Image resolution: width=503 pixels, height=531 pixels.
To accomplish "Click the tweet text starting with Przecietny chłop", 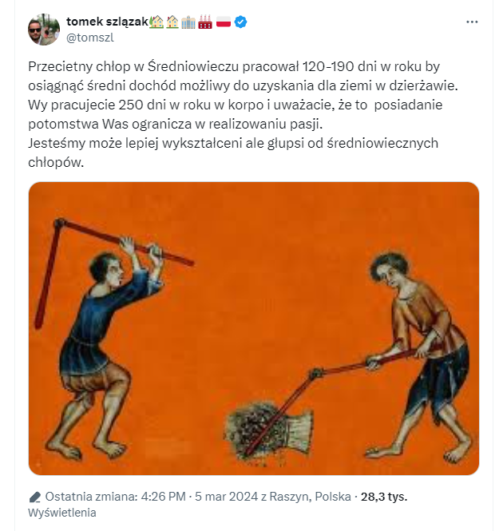I will pyautogui.click(x=243, y=114).
